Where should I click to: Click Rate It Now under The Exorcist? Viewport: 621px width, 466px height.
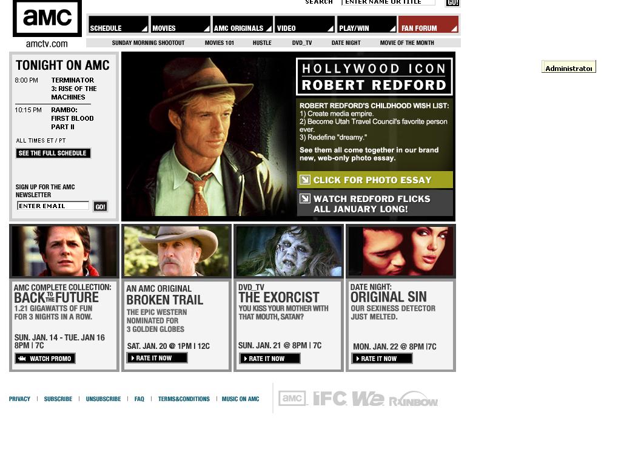(x=270, y=359)
